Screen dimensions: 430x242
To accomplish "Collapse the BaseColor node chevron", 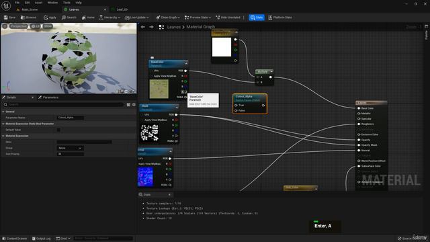I will click(x=186, y=63).
